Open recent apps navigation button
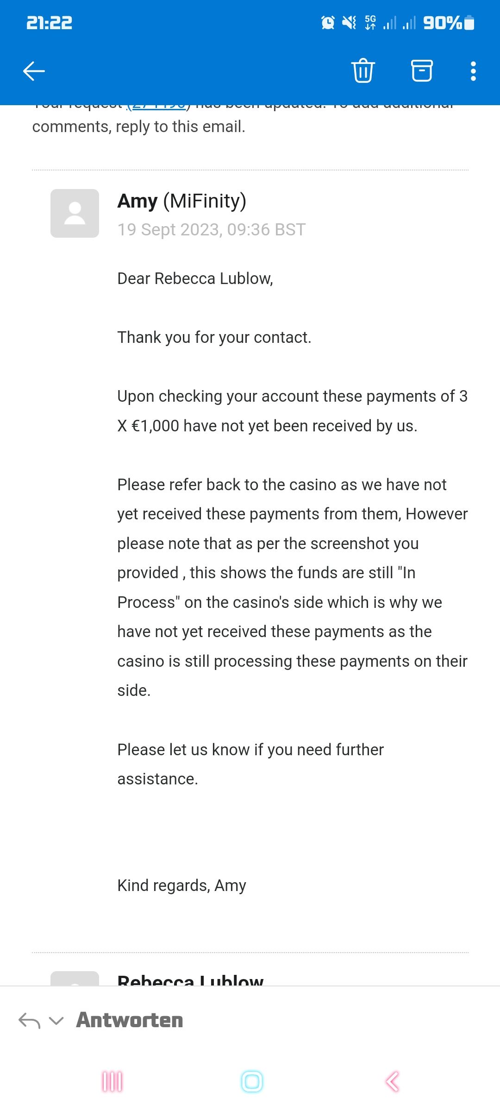Viewport: 500px width, 1112px height. (112, 1082)
